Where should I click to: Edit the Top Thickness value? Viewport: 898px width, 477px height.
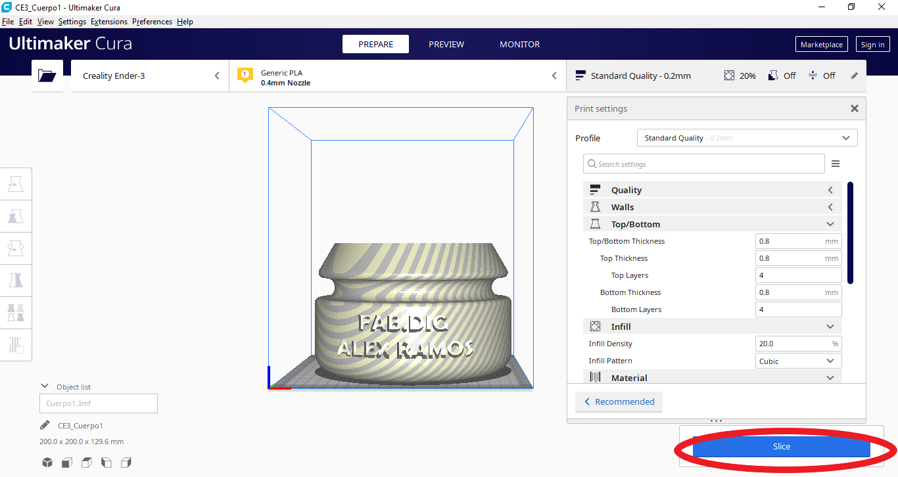(x=799, y=258)
